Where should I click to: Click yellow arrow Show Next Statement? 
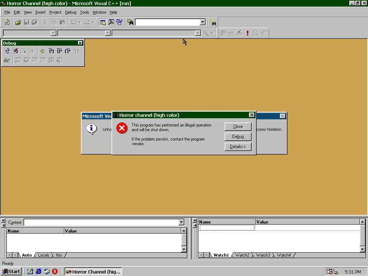pyautogui.click(x=42, y=51)
